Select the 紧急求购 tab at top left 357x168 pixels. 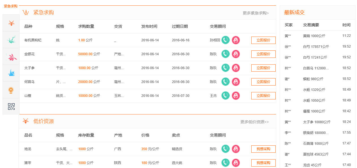coord(10,6)
